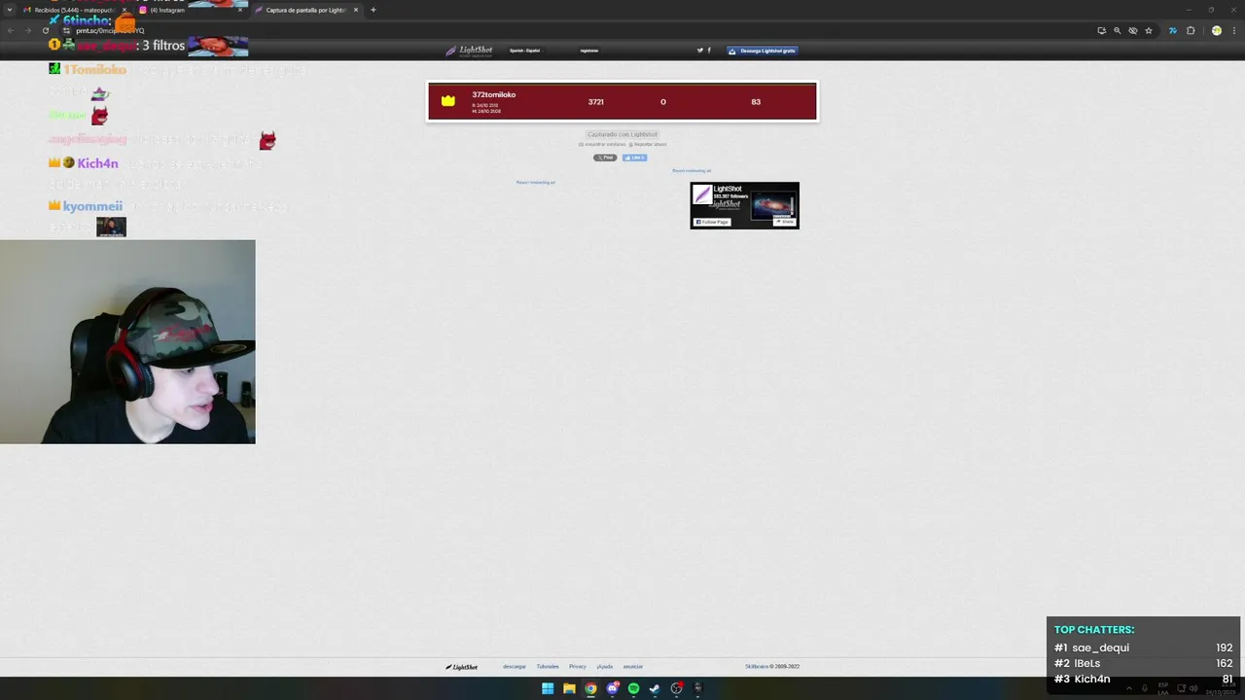The image size is (1245, 700).
Task: Open LightShot's Twitter page icon
Action: tap(699, 51)
